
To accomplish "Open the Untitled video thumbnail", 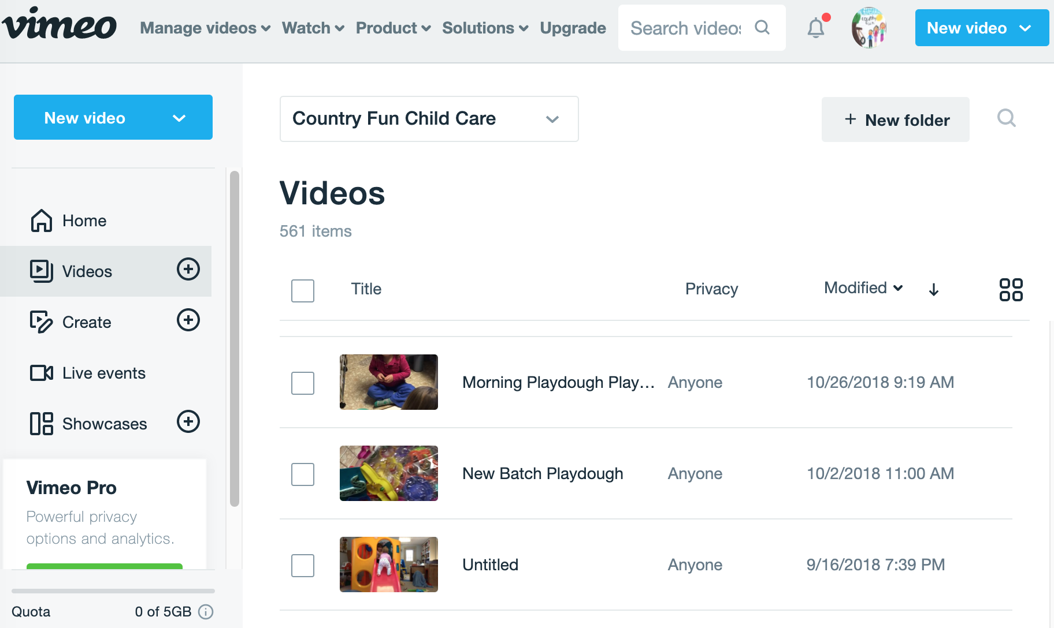I will click(x=389, y=565).
